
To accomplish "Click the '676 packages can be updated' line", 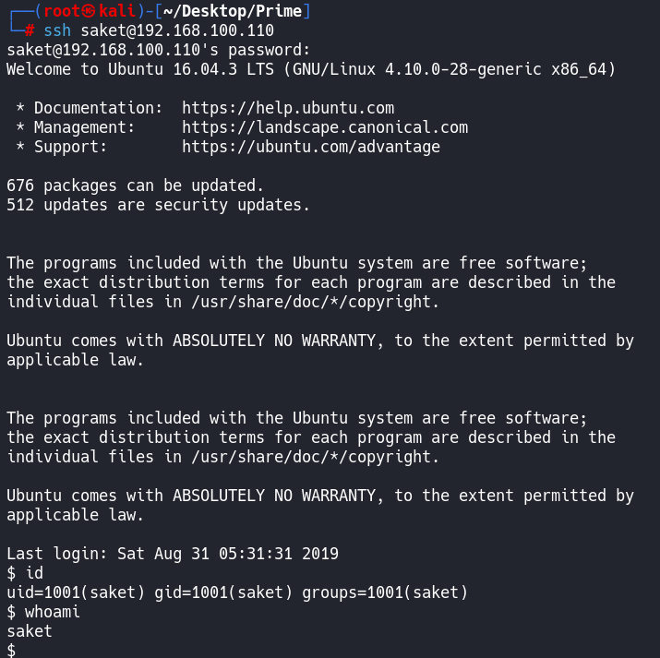I will click(x=136, y=185).
